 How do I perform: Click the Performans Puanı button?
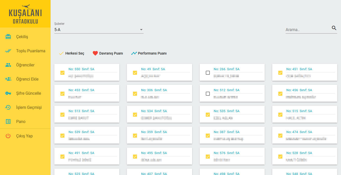point(149,53)
